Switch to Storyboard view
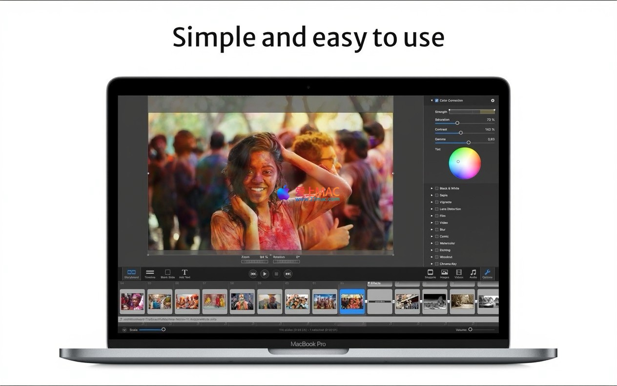This screenshot has width=617, height=386. point(131,273)
